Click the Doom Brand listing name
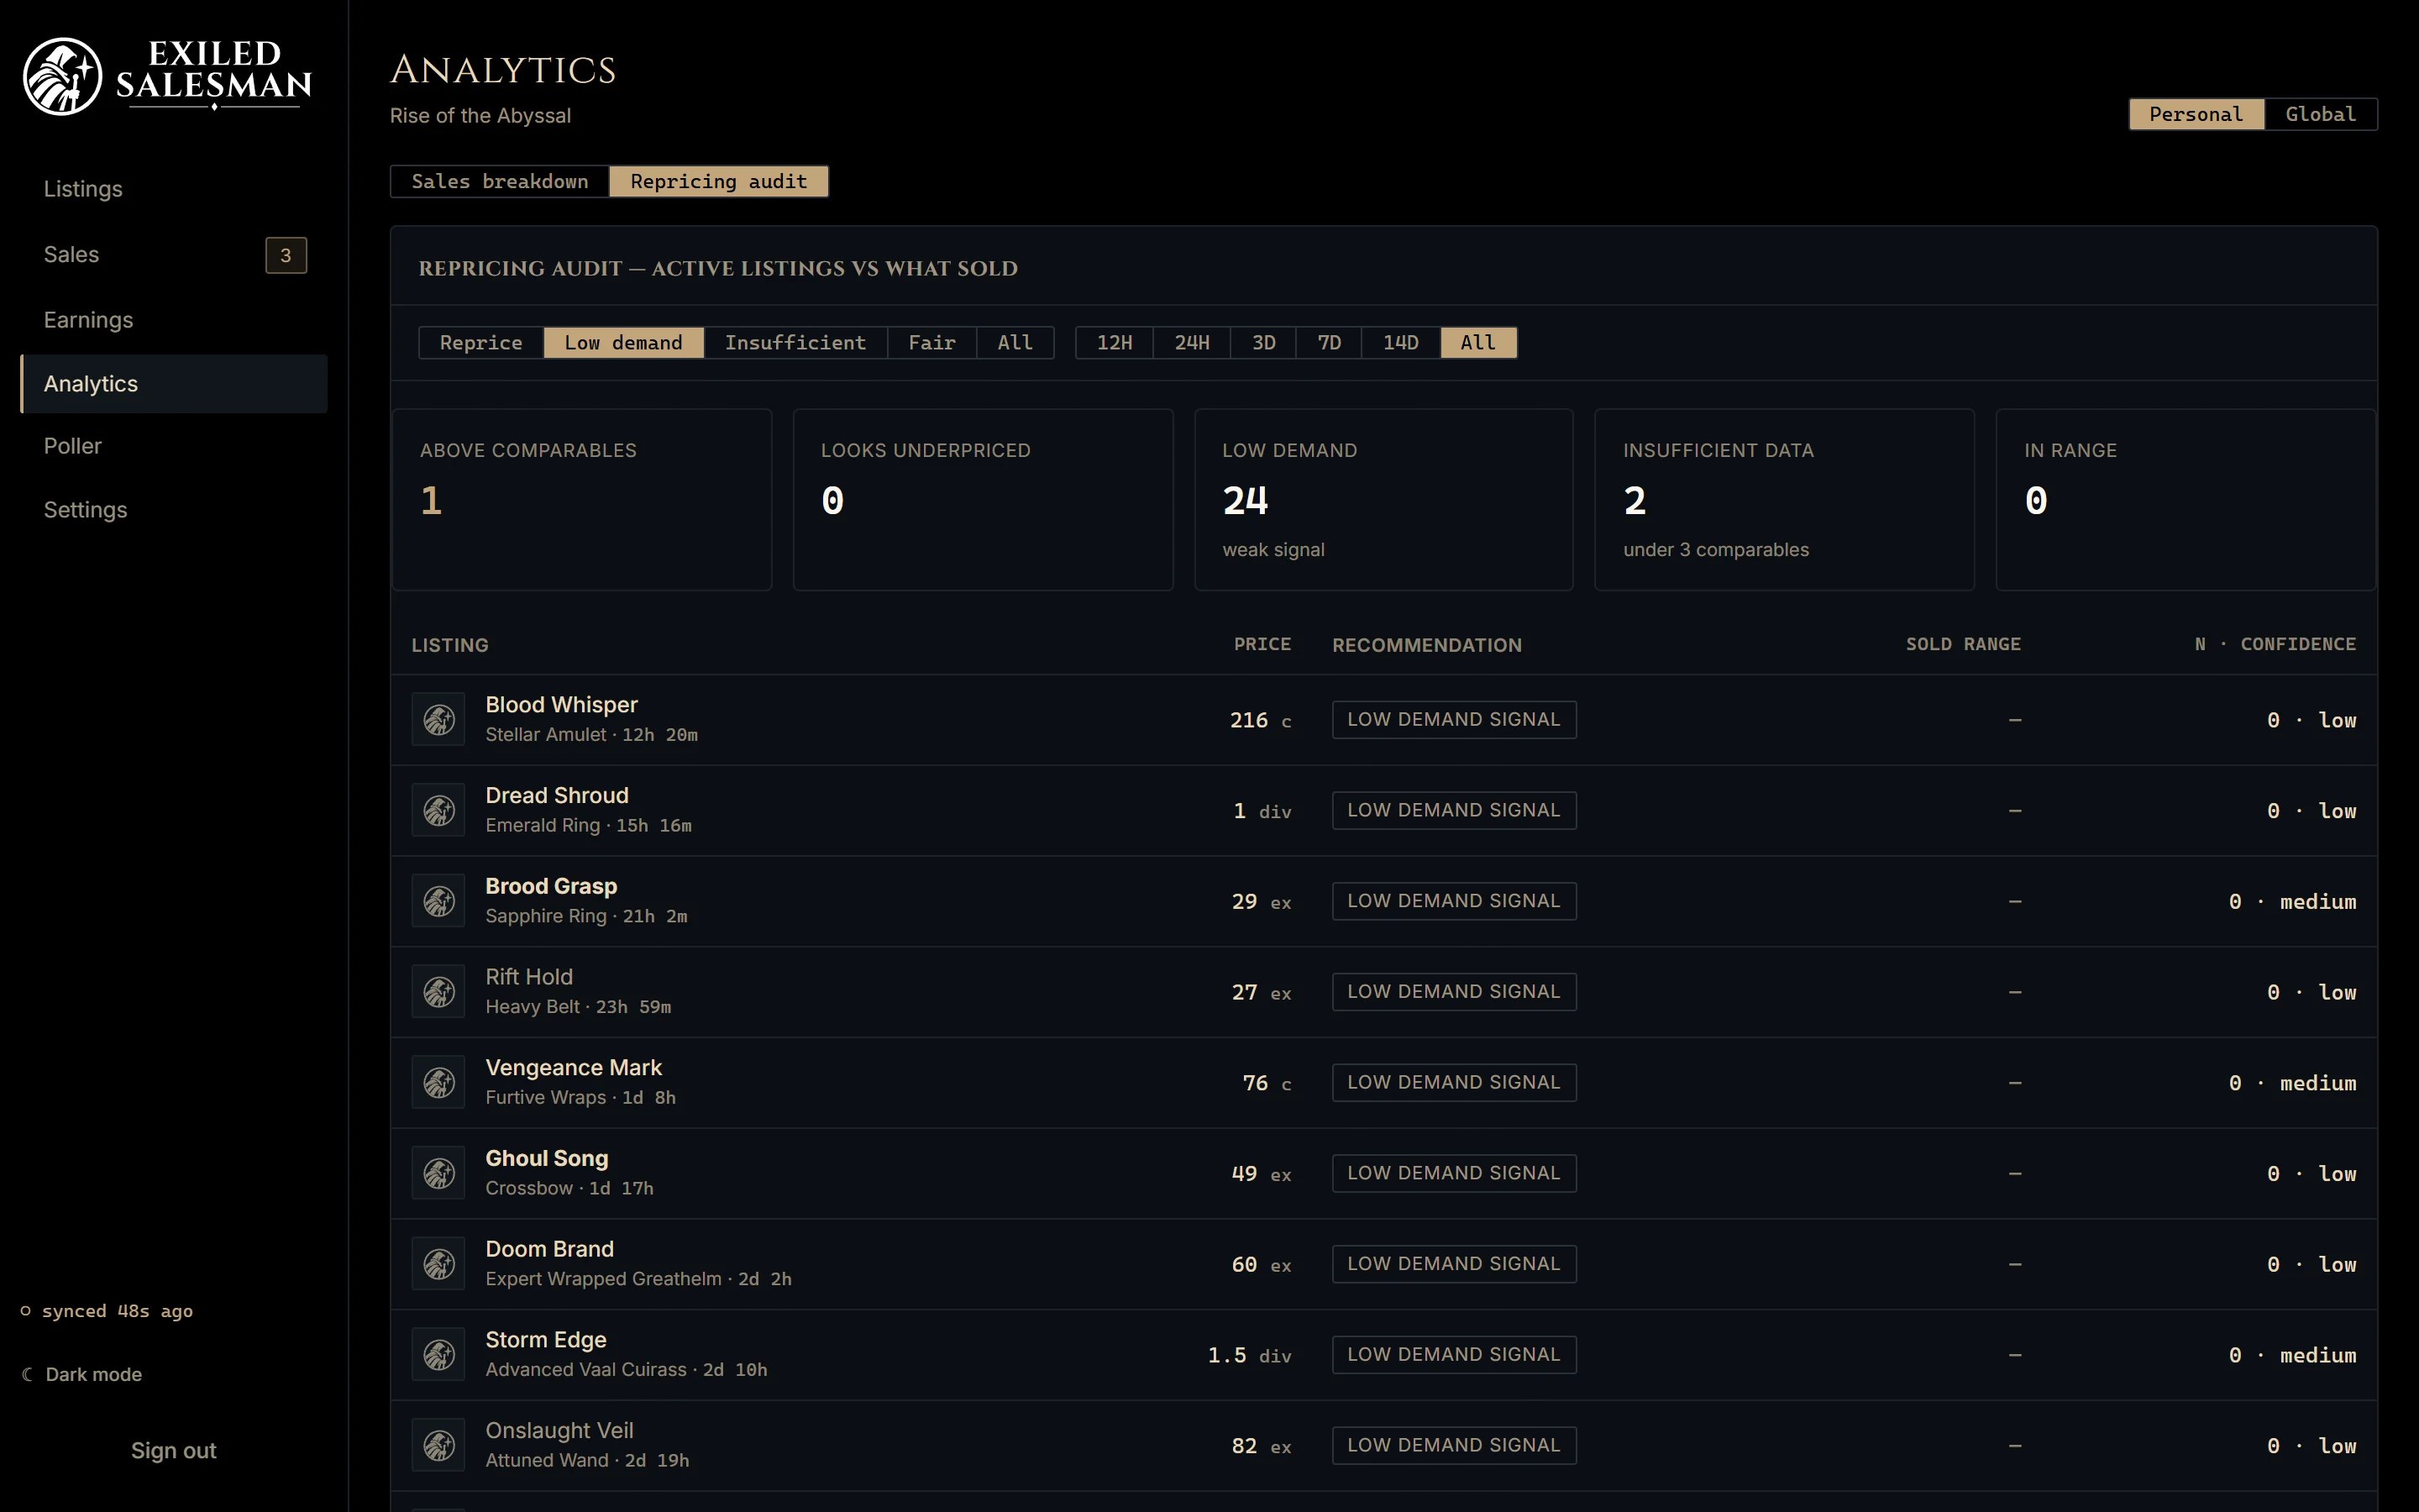This screenshot has height=1512, width=2419. click(550, 1249)
